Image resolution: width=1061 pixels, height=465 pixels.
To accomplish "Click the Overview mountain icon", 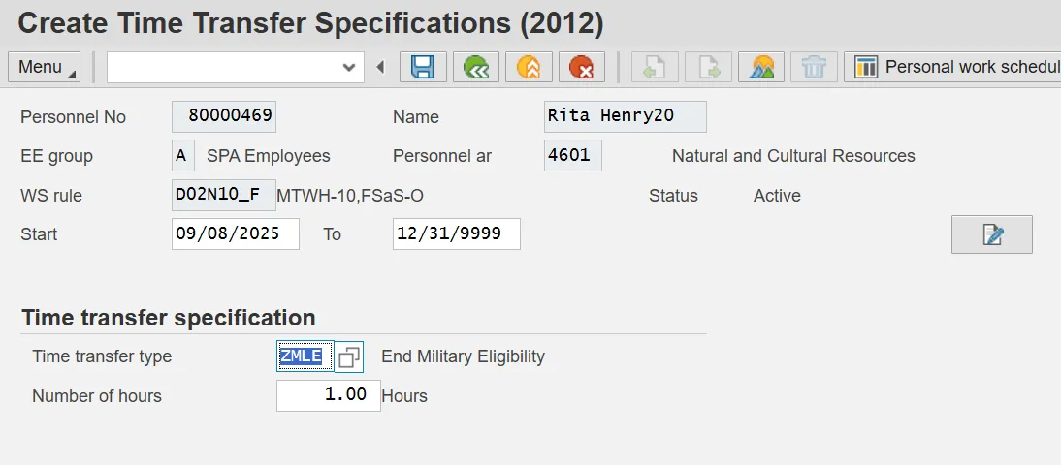I will [x=761, y=67].
